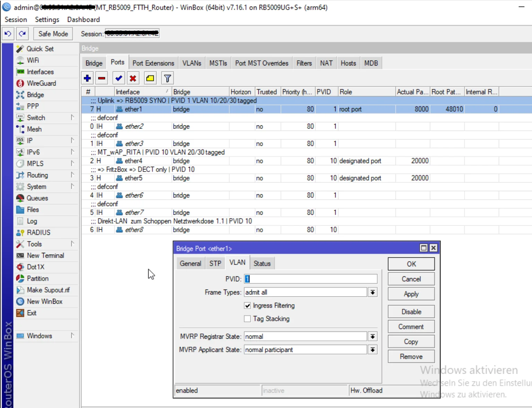Expand Routing submenu in sidebar
The image size is (532, 408).
[x=72, y=175]
